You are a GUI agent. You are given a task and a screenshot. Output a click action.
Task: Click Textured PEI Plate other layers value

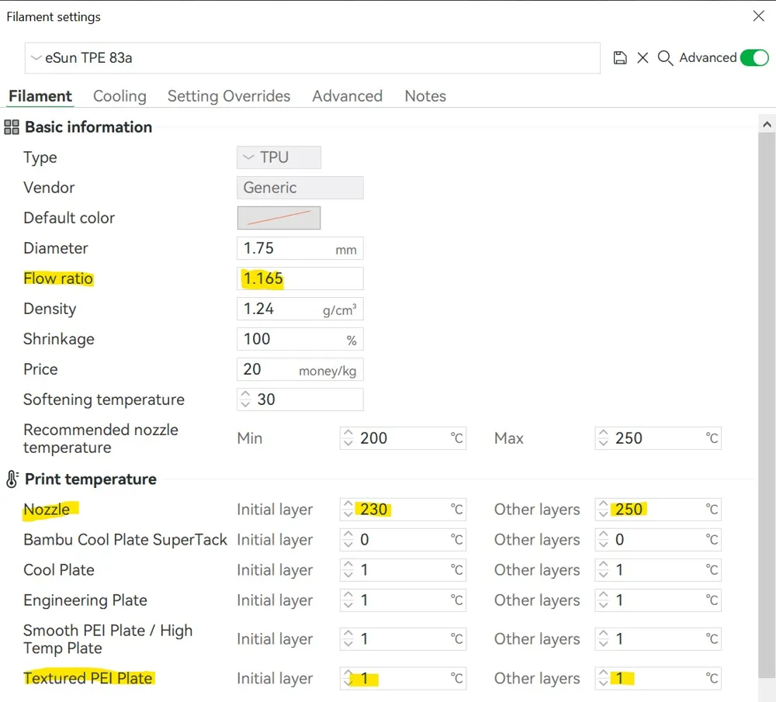click(619, 678)
